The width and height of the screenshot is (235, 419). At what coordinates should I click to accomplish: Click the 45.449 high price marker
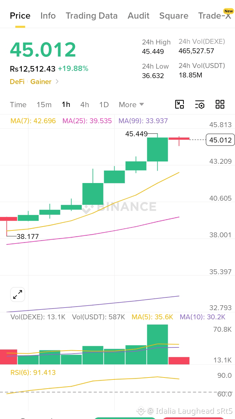[x=136, y=134]
